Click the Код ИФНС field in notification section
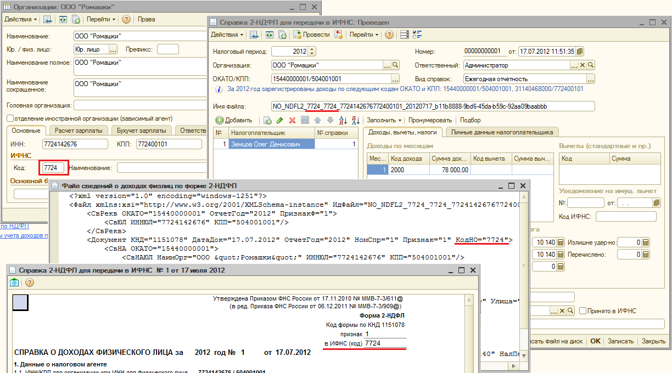The image size is (672, 373). 626,217
